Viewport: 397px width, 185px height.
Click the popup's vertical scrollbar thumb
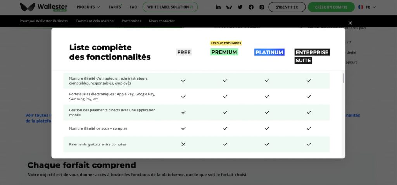(343, 78)
